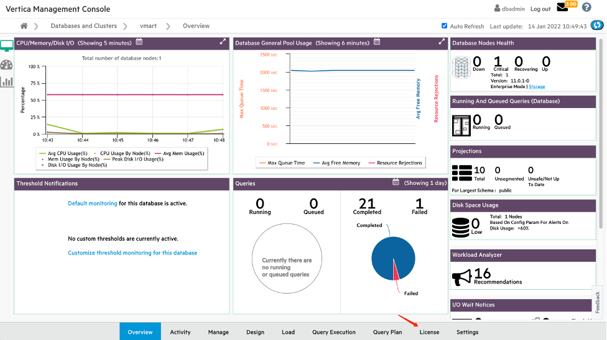Open the Storage link in Nodes Health

[537, 86]
